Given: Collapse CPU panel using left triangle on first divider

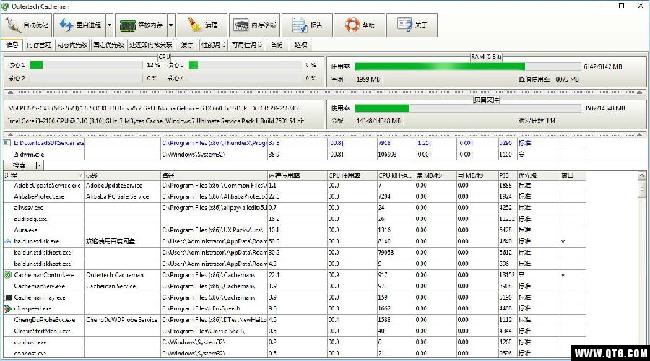Looking at the screenshot, I should click(x=10, y=92).
